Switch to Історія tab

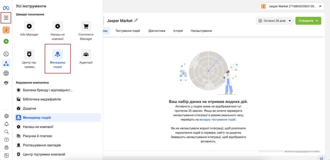click(178, 31)
